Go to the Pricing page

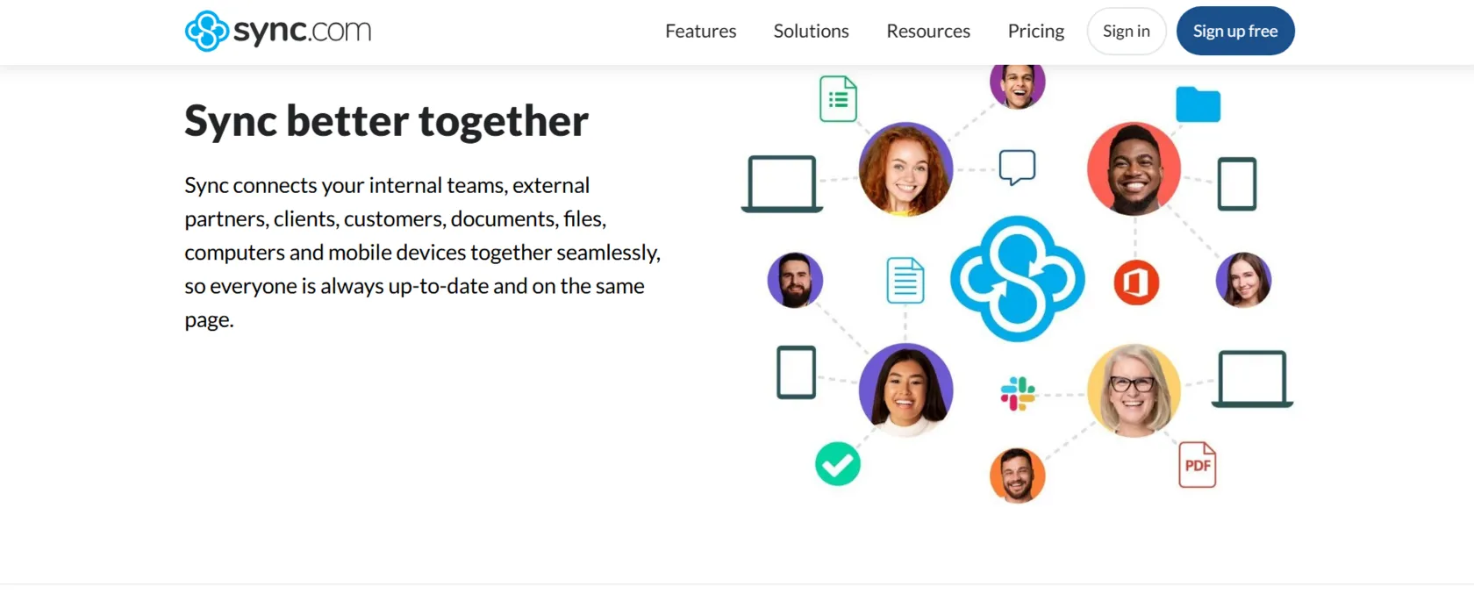[x=1035, y=32]
